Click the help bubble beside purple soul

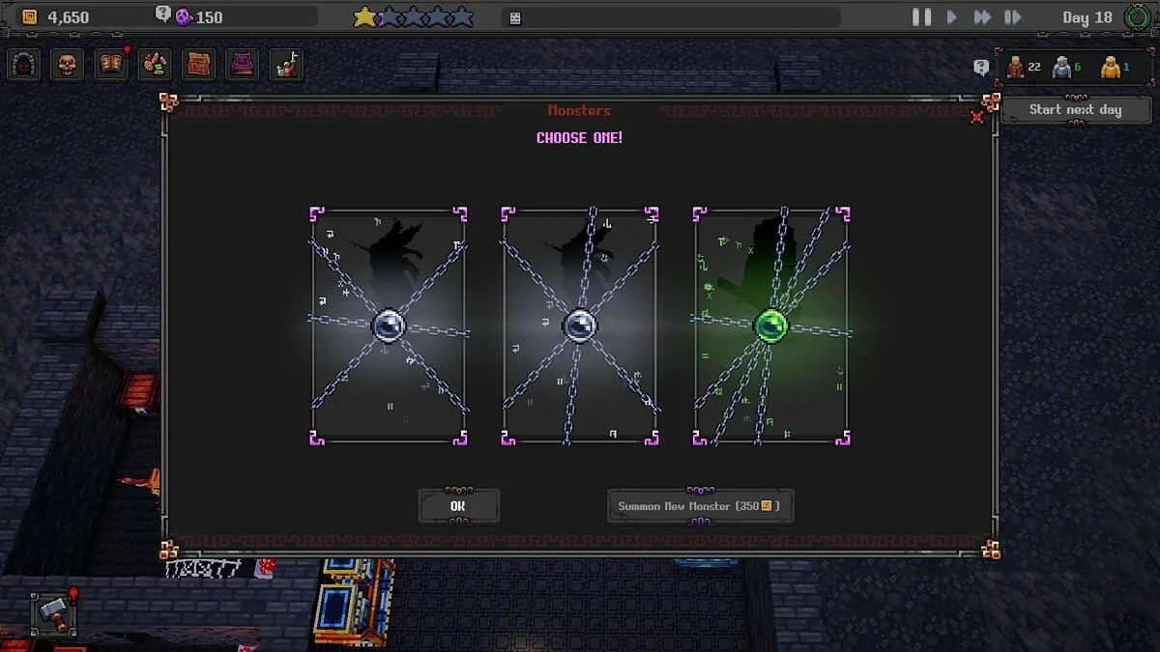coord(163,14)
